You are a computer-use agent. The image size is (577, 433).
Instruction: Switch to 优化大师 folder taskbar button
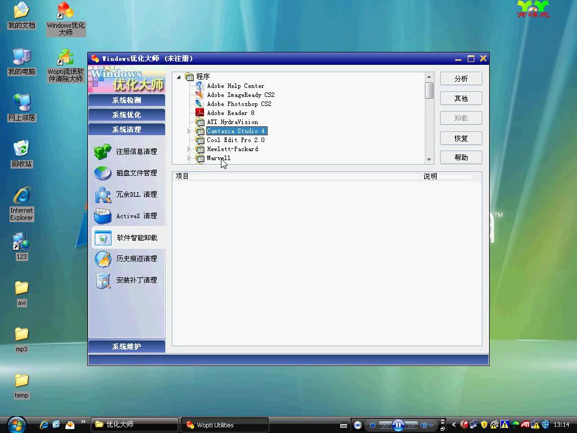click(x=134, y=425)
